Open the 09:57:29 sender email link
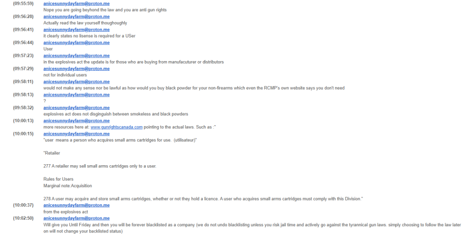This screenshot has height=234, width=462. coord(76,68)
